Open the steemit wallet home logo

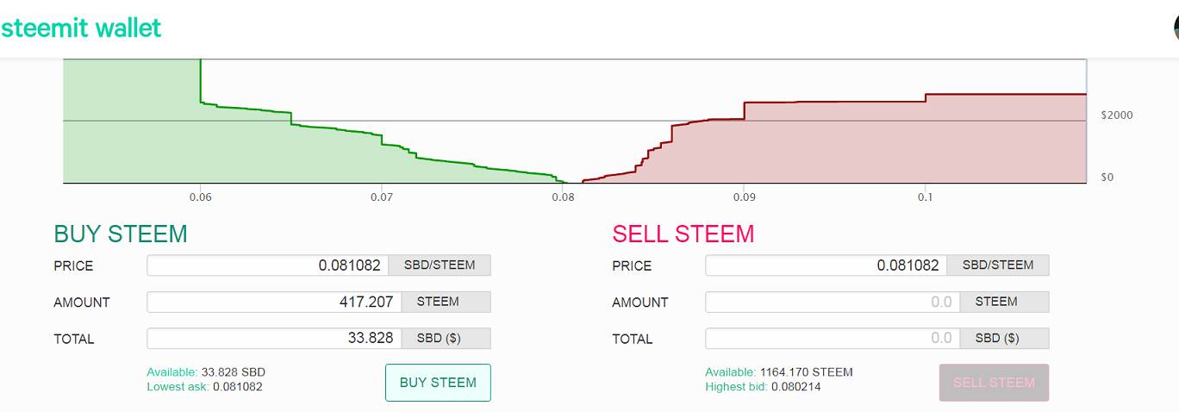pyautogui.click(x=80, y=28)
